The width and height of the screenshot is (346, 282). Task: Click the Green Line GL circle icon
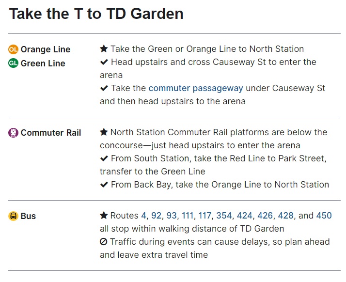(x=14, y=63)
